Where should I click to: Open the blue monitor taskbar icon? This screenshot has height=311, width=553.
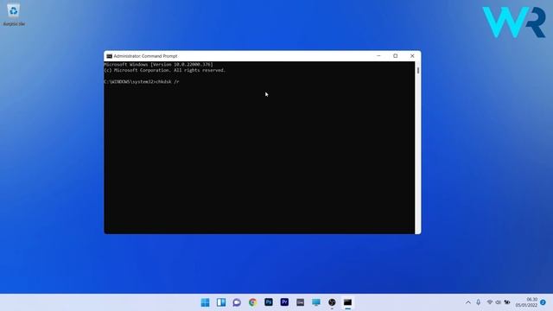(316, 302)
